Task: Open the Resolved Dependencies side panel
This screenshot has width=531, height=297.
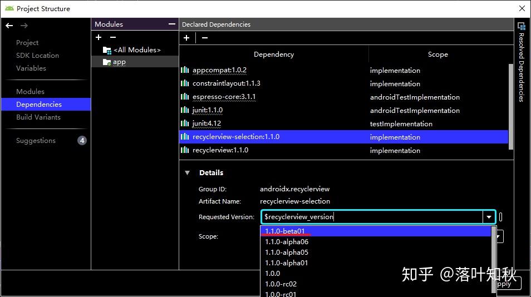Action: (x=522, y=62)
